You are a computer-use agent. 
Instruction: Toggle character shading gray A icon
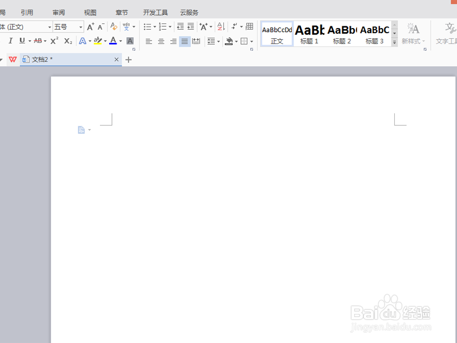(130, 41)
